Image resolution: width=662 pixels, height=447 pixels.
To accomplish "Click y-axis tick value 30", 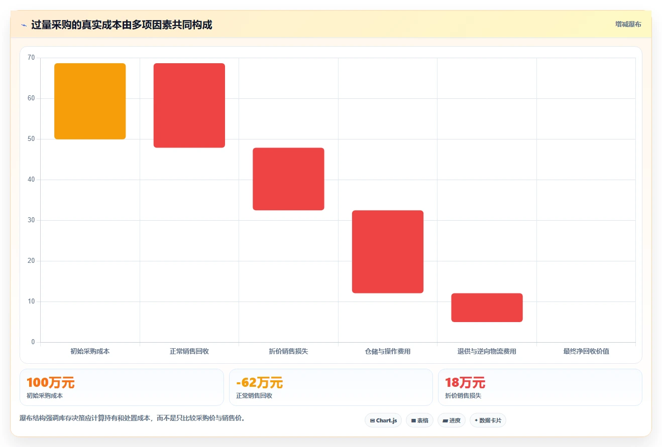I will point(31,220).
